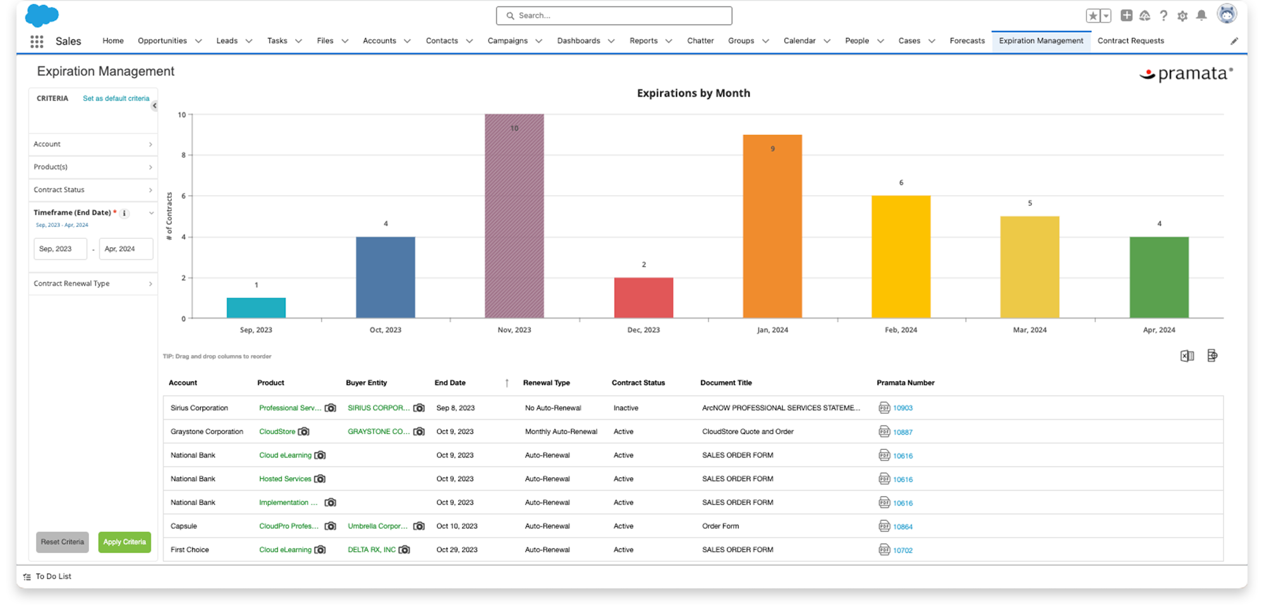
Task: Click the Reset Criteria button
Action: [x=63, y=542]
